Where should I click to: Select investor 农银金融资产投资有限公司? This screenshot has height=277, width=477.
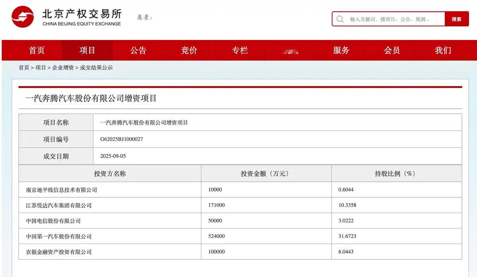click(58, 252)
